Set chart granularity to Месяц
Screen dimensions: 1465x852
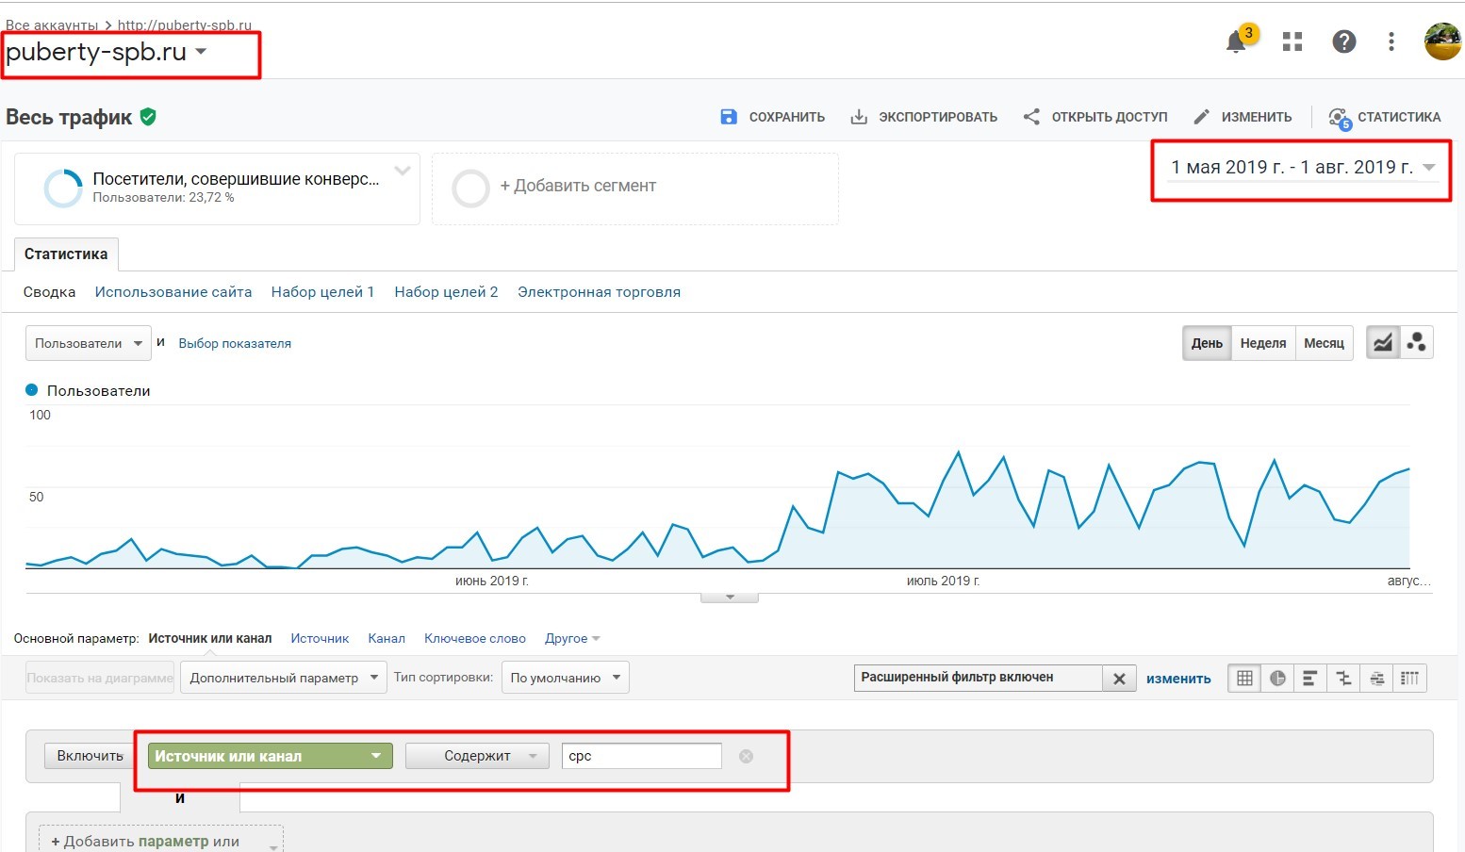(x=1324, y=343)
